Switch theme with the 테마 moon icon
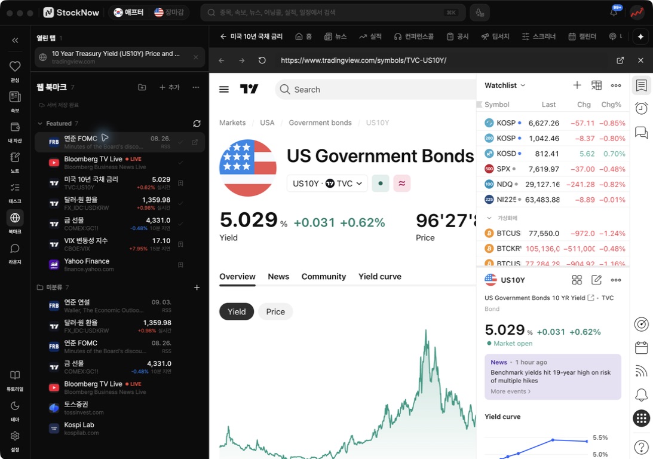The image size is (653, 459). tap(15, 406)
